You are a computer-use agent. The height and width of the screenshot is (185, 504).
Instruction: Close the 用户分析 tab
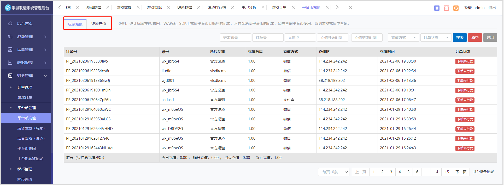click(263, 7)
